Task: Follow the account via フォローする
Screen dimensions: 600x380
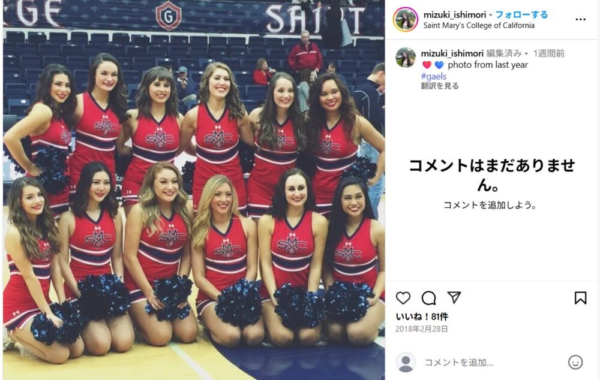Action: pyautogui.click(x=521, y=14)
